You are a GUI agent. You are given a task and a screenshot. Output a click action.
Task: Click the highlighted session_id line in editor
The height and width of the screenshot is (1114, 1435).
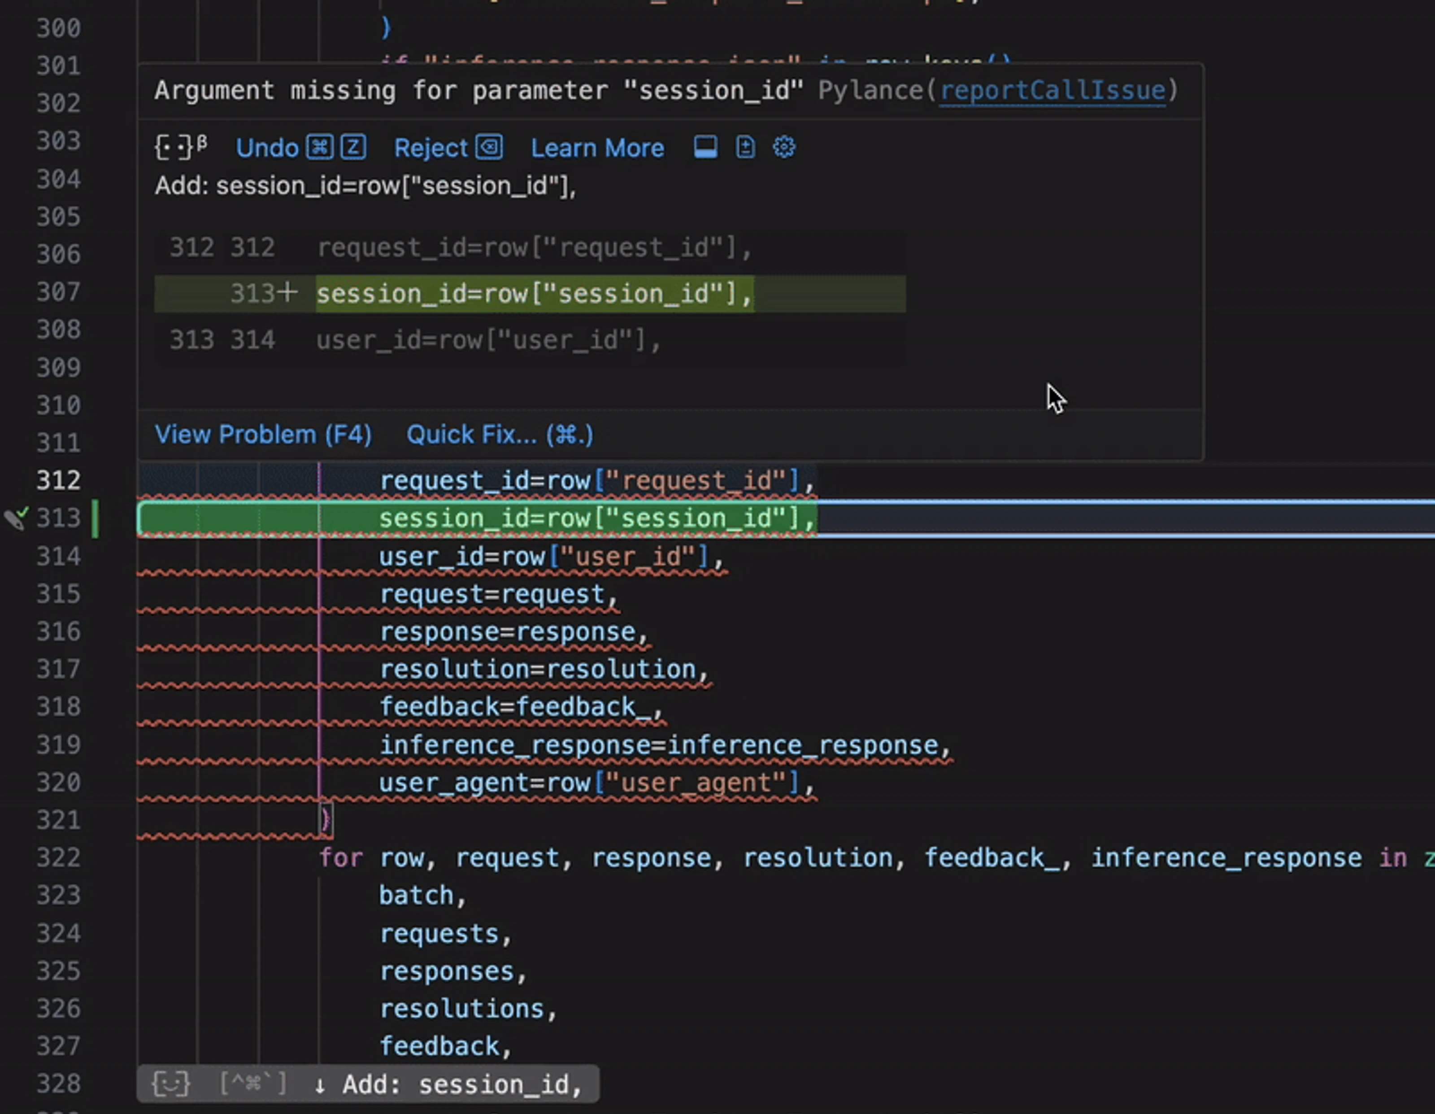click(596, 518)
